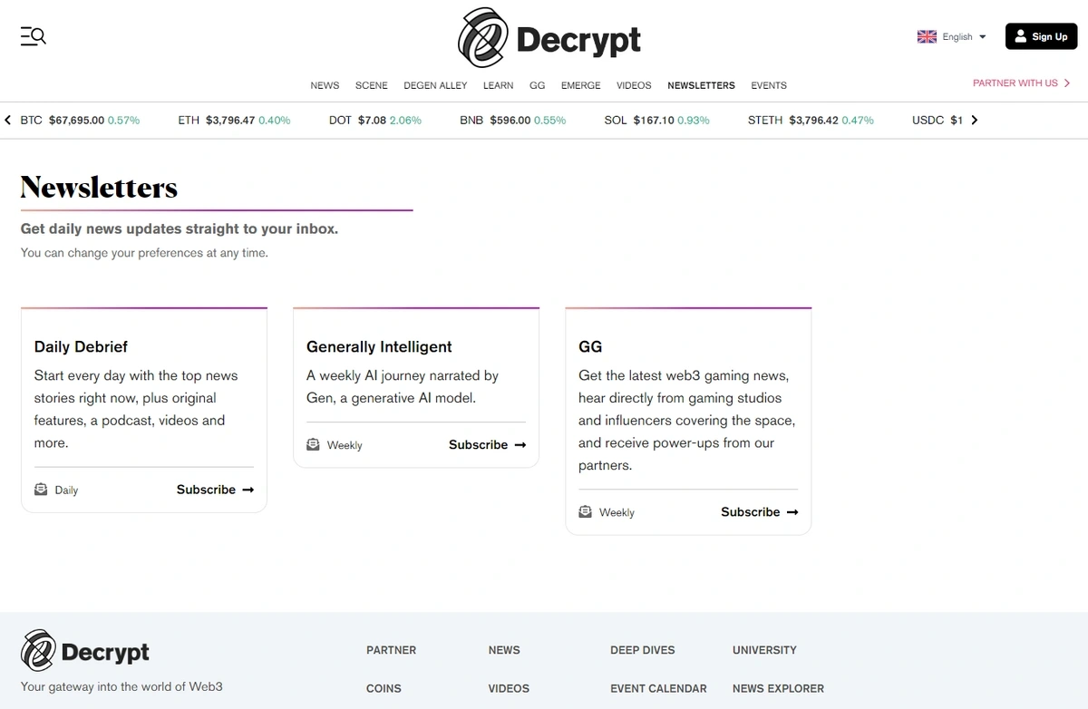Click the BNB ticker price
Viewport: 1088px width, 709px height.
point(510,120)
